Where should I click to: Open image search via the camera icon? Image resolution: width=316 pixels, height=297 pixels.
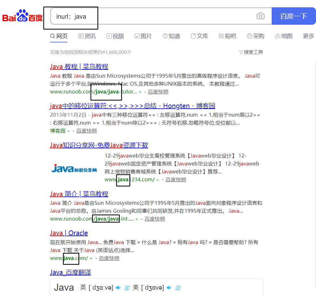pos(260,16)
